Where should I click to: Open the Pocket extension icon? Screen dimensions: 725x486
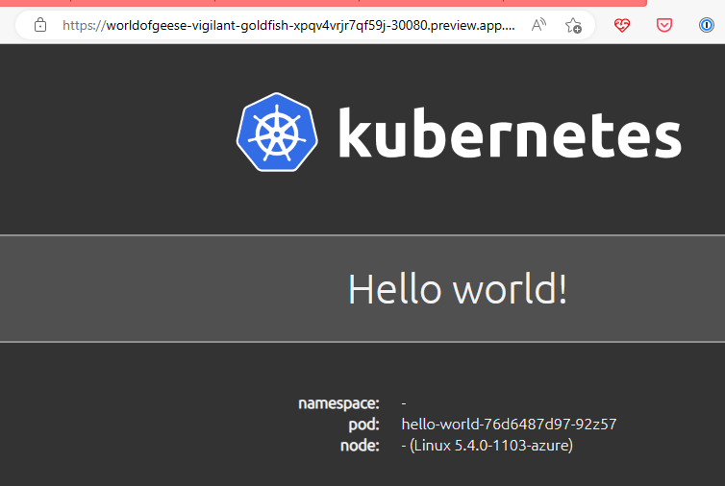[x=664, y=25]
